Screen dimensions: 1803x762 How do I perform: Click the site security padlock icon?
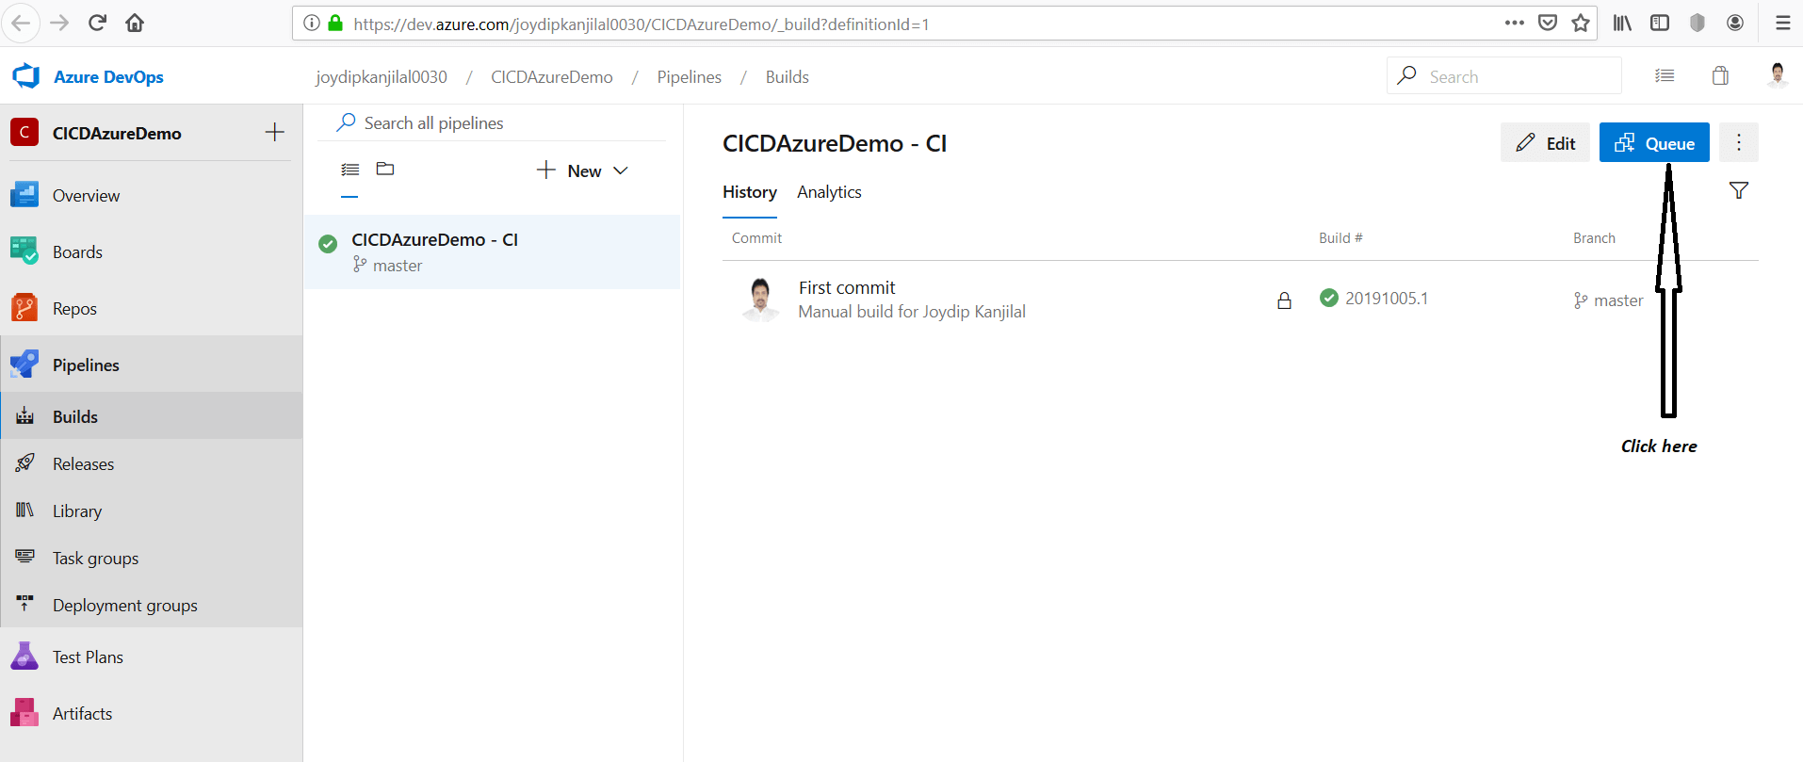335,23
